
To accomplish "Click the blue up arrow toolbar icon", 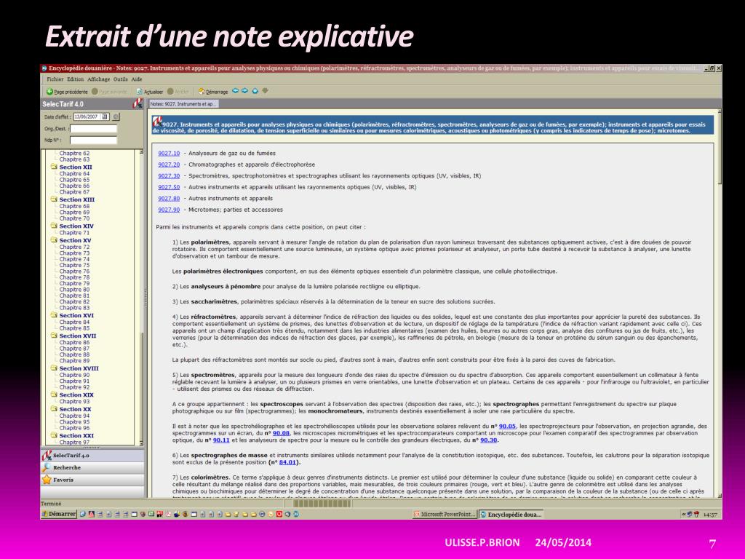I will pyautogui.click(x=255, y=91).
